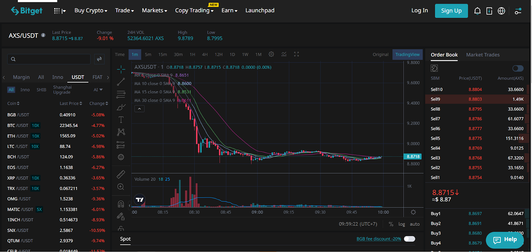Select the 1D chart interval
532x252 pixels.
[x=232, y=55]
